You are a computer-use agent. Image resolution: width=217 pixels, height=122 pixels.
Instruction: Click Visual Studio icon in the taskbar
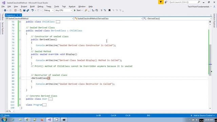pos(49,120)
